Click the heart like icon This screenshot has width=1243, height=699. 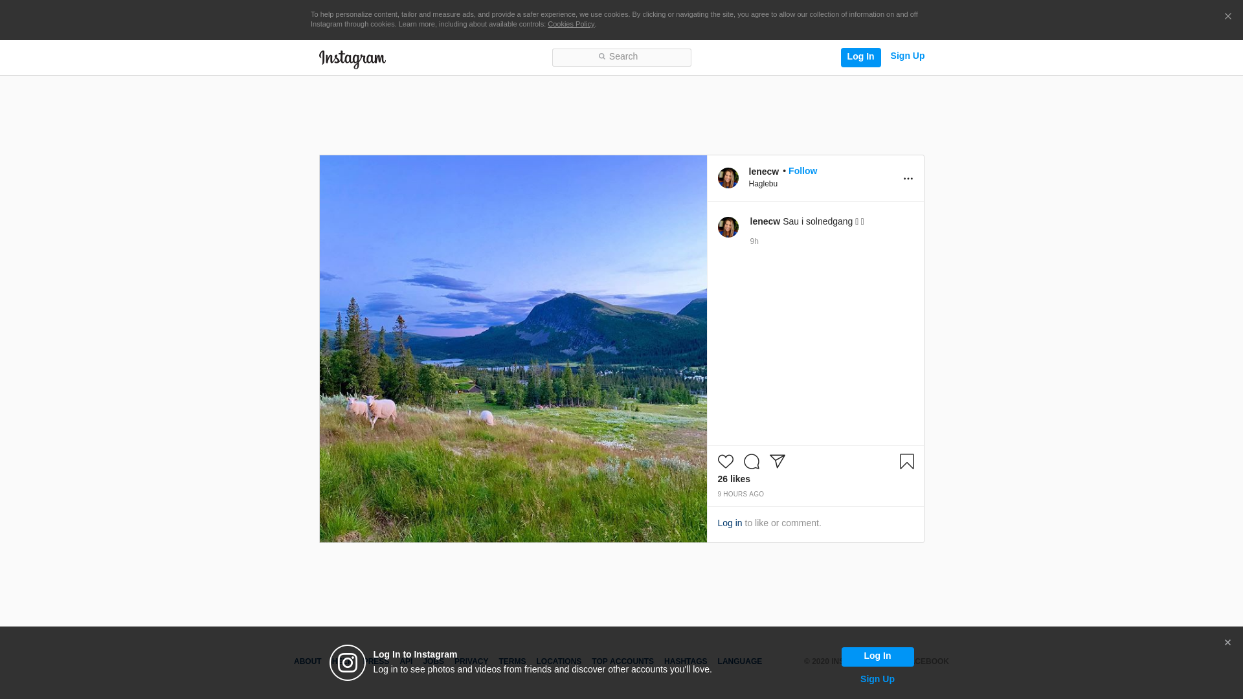[x=725, y=461]
